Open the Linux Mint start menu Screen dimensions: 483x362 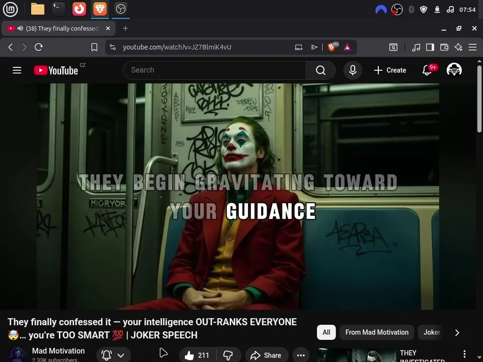(x=10, y=9)
